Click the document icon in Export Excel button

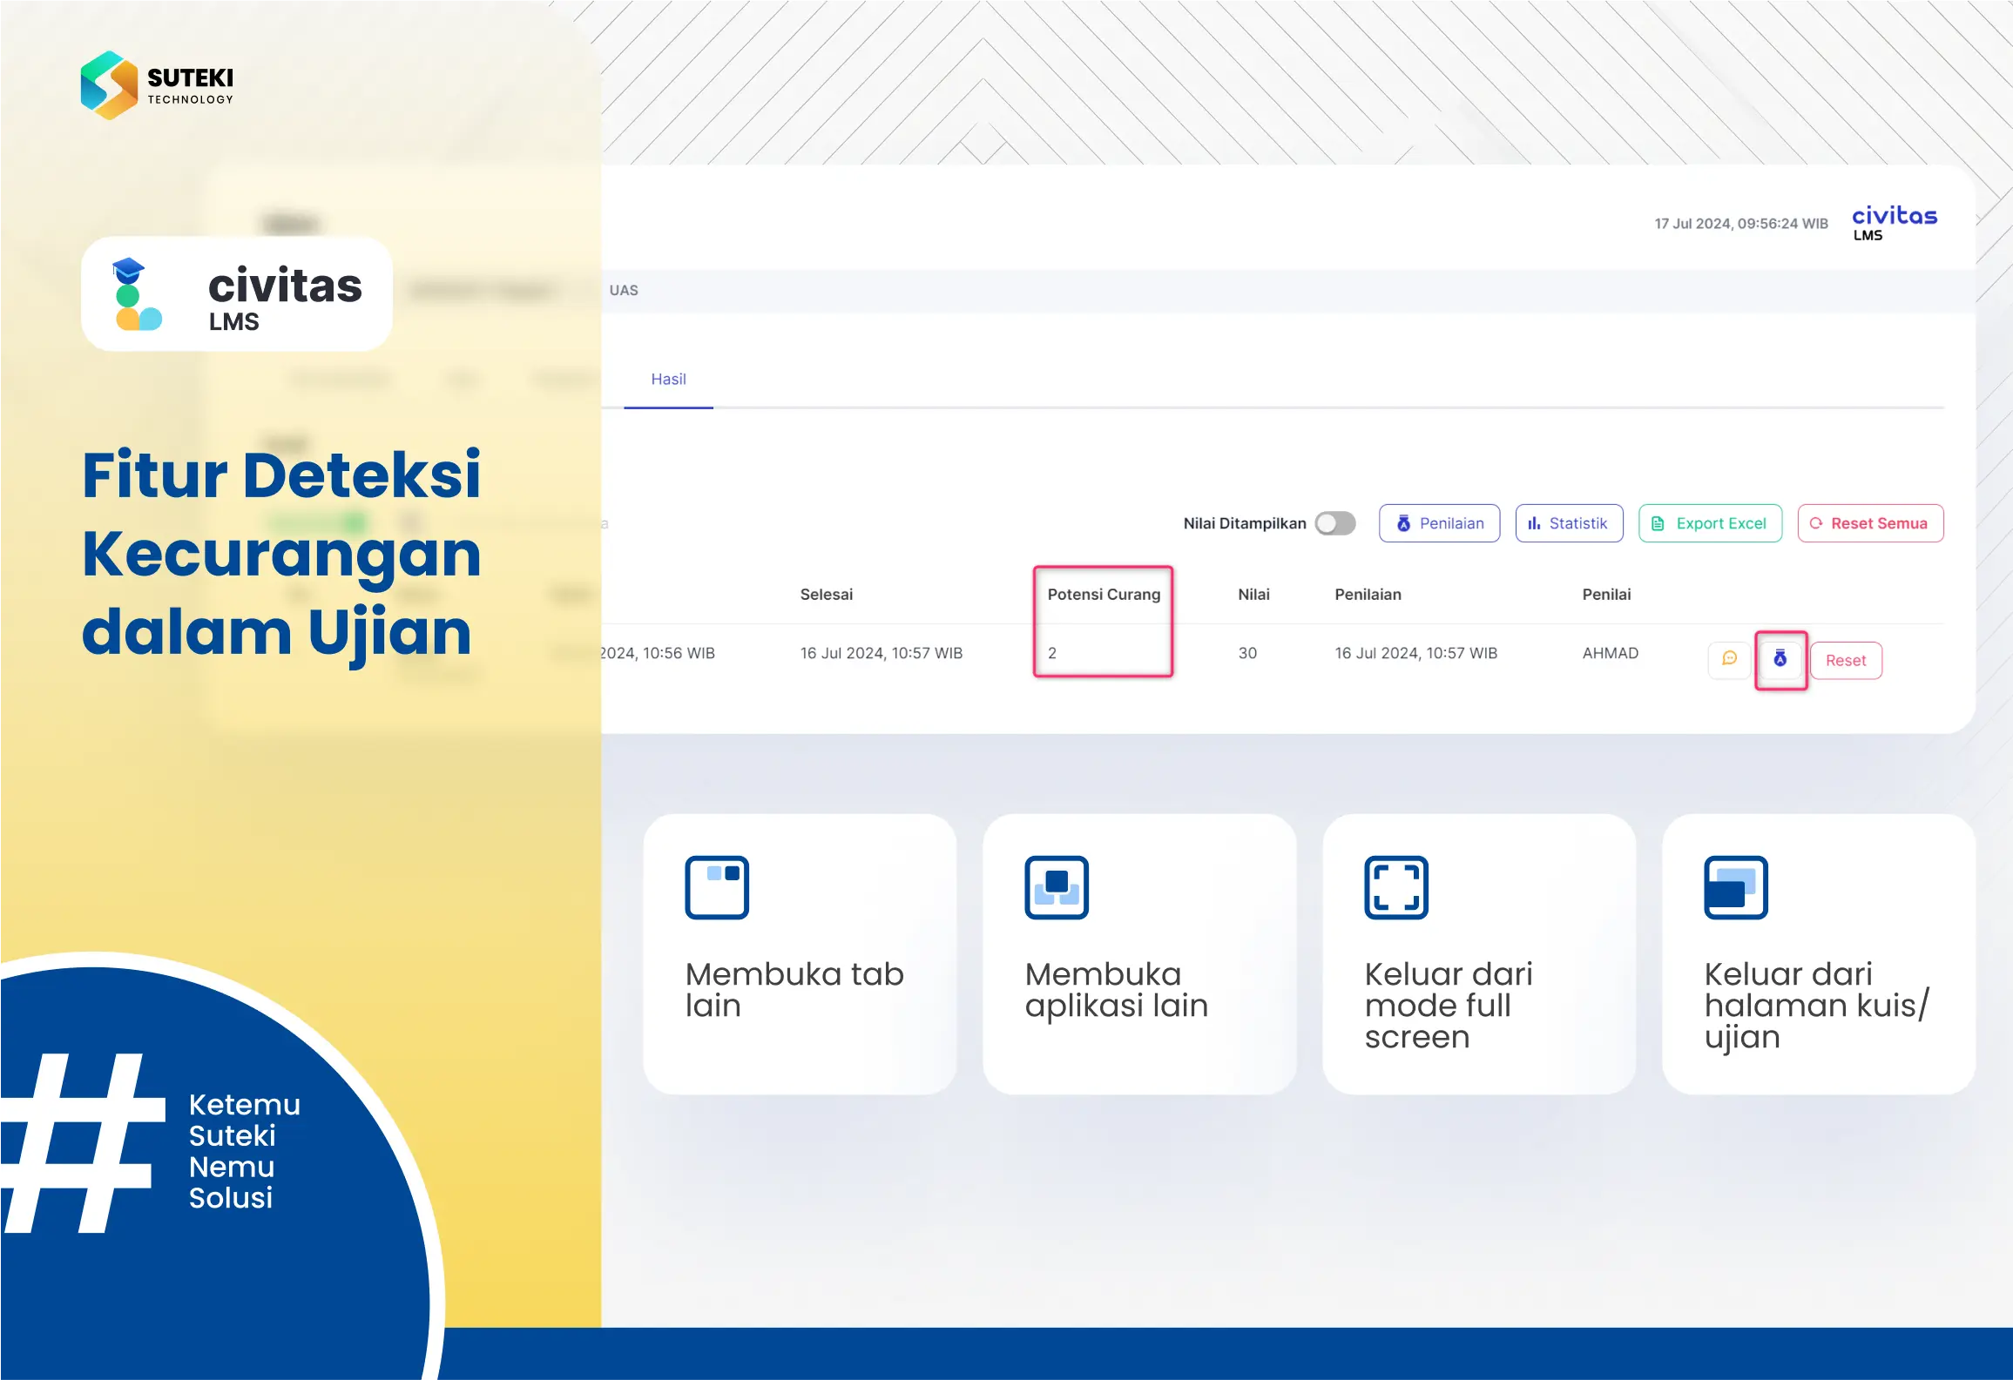[x=1658, y=523]
